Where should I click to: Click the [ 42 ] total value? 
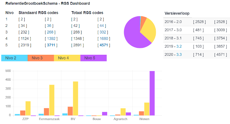click(75, 26)
